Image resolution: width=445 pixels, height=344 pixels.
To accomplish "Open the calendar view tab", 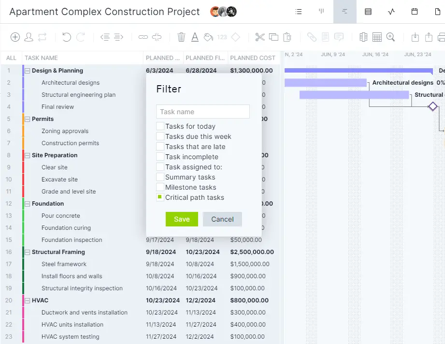I will pyautogui.click(x=415, y=12).
